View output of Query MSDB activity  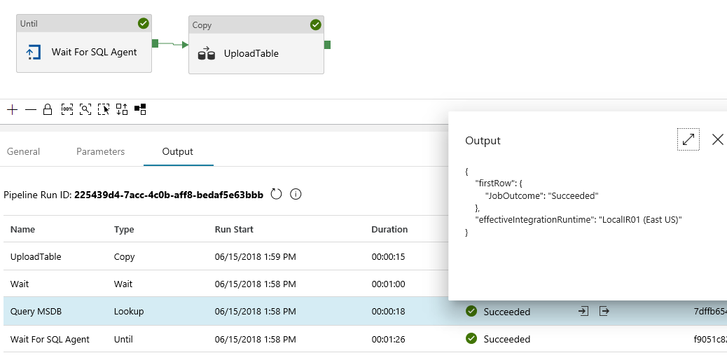(x=604, y=311)
